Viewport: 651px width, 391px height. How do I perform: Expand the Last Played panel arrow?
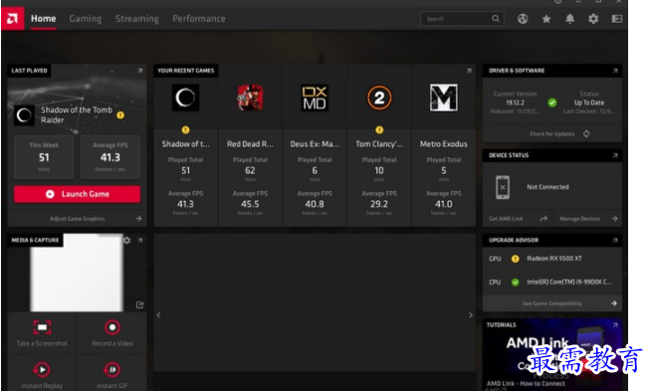140,71
